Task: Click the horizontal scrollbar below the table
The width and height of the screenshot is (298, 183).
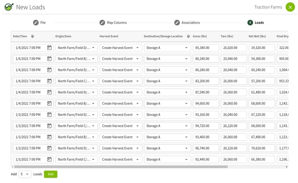Action: point(133,167)
